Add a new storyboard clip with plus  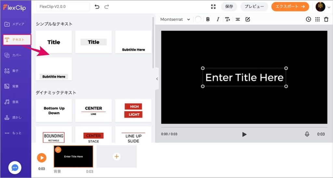[x=117, y=156]
